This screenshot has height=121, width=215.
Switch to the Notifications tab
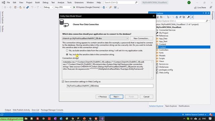click(x=184, y=106)
